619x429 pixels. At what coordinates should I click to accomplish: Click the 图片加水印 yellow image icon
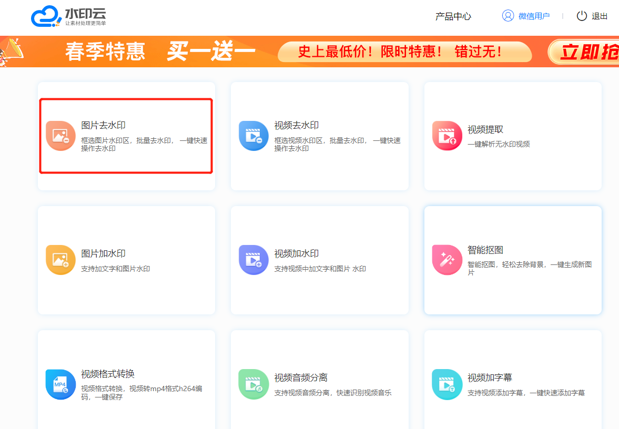pyautogui.click(x=60, y=260)
